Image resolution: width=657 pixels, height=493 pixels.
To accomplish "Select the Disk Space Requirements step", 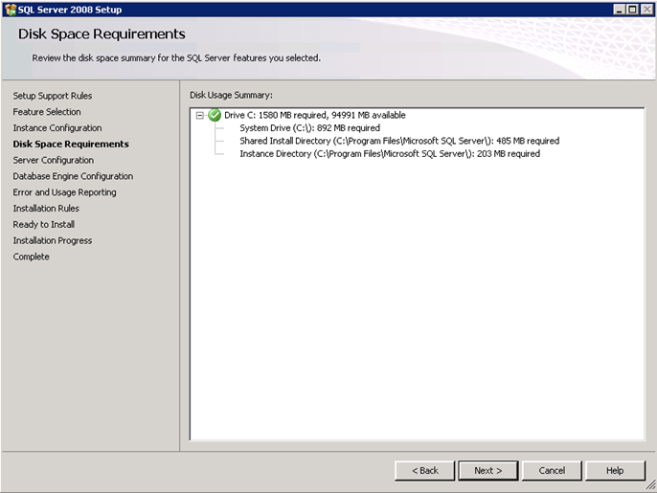I will pos(71,145).
